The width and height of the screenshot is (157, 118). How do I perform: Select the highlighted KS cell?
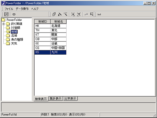pos(42,52)
